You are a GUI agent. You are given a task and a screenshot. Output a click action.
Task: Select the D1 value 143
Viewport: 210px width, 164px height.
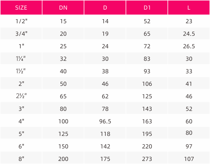(147, 109)
